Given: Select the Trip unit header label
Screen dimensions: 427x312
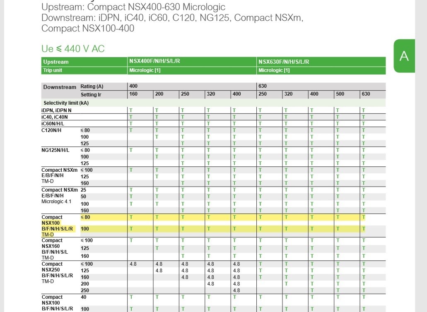Looking at the screenshot, I should point(53,70).
